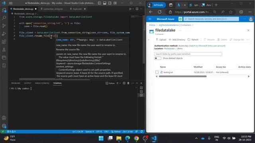This screenshot has width=255, height=143.
Task: Click the VS Code editor horizontal scrollbar
Action: pyautogui.click(x=55, y=79)
